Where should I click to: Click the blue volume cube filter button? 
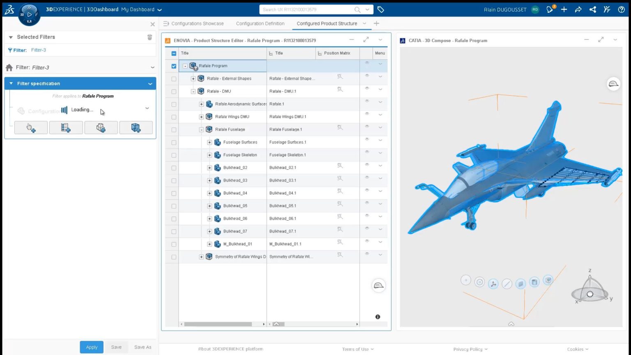tap(136, 127)
